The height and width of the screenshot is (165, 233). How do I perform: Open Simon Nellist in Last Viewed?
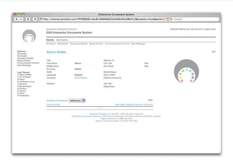(25, 75)
